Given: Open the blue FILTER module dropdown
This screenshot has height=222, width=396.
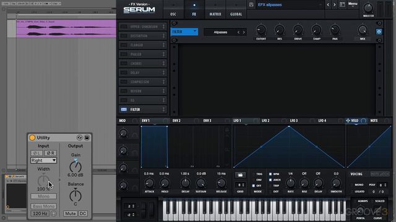Looking at the screenshot, I should (x=184, y=31).
